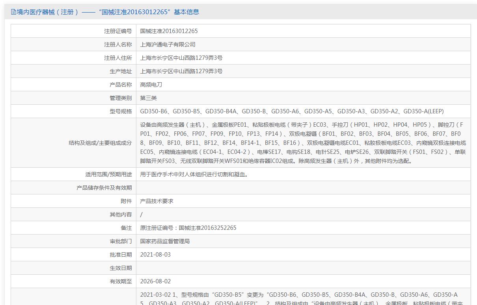The width and height of the screenshot is (477, 305).
Task: Open the 产品技术要求 attachment
Action: tap(157, 201)
